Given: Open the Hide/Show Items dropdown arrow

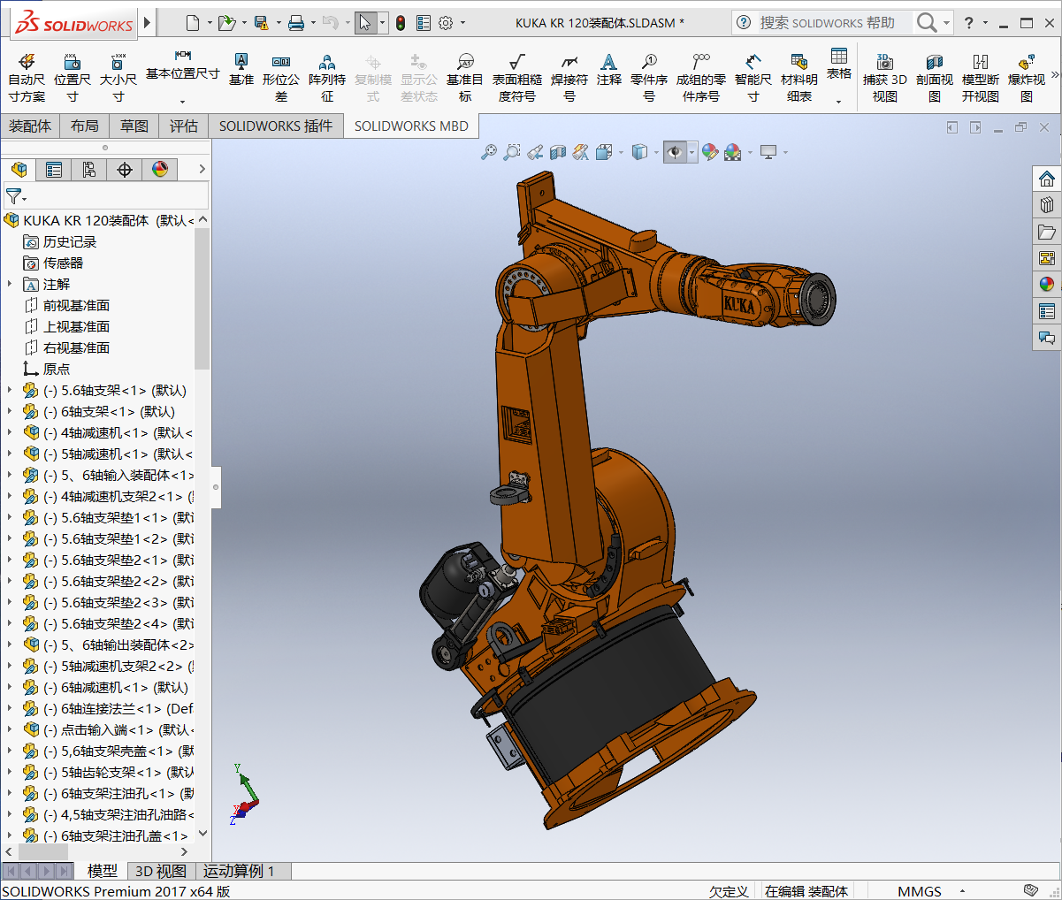Looking at the screenshot, I should [x=692, y=152].
